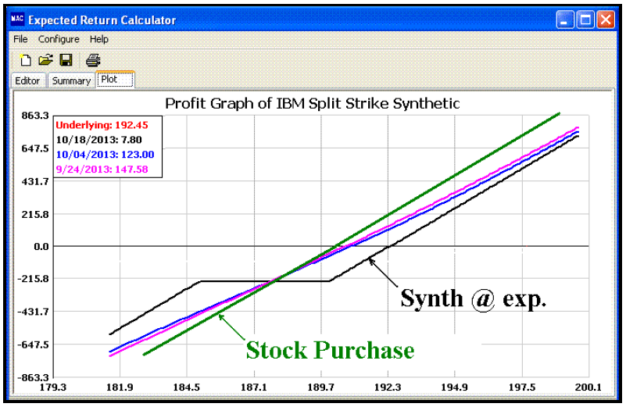Click the 'Underlying: 192.45' legend entry
Viewport: 626px width, 407px height.
102,125
